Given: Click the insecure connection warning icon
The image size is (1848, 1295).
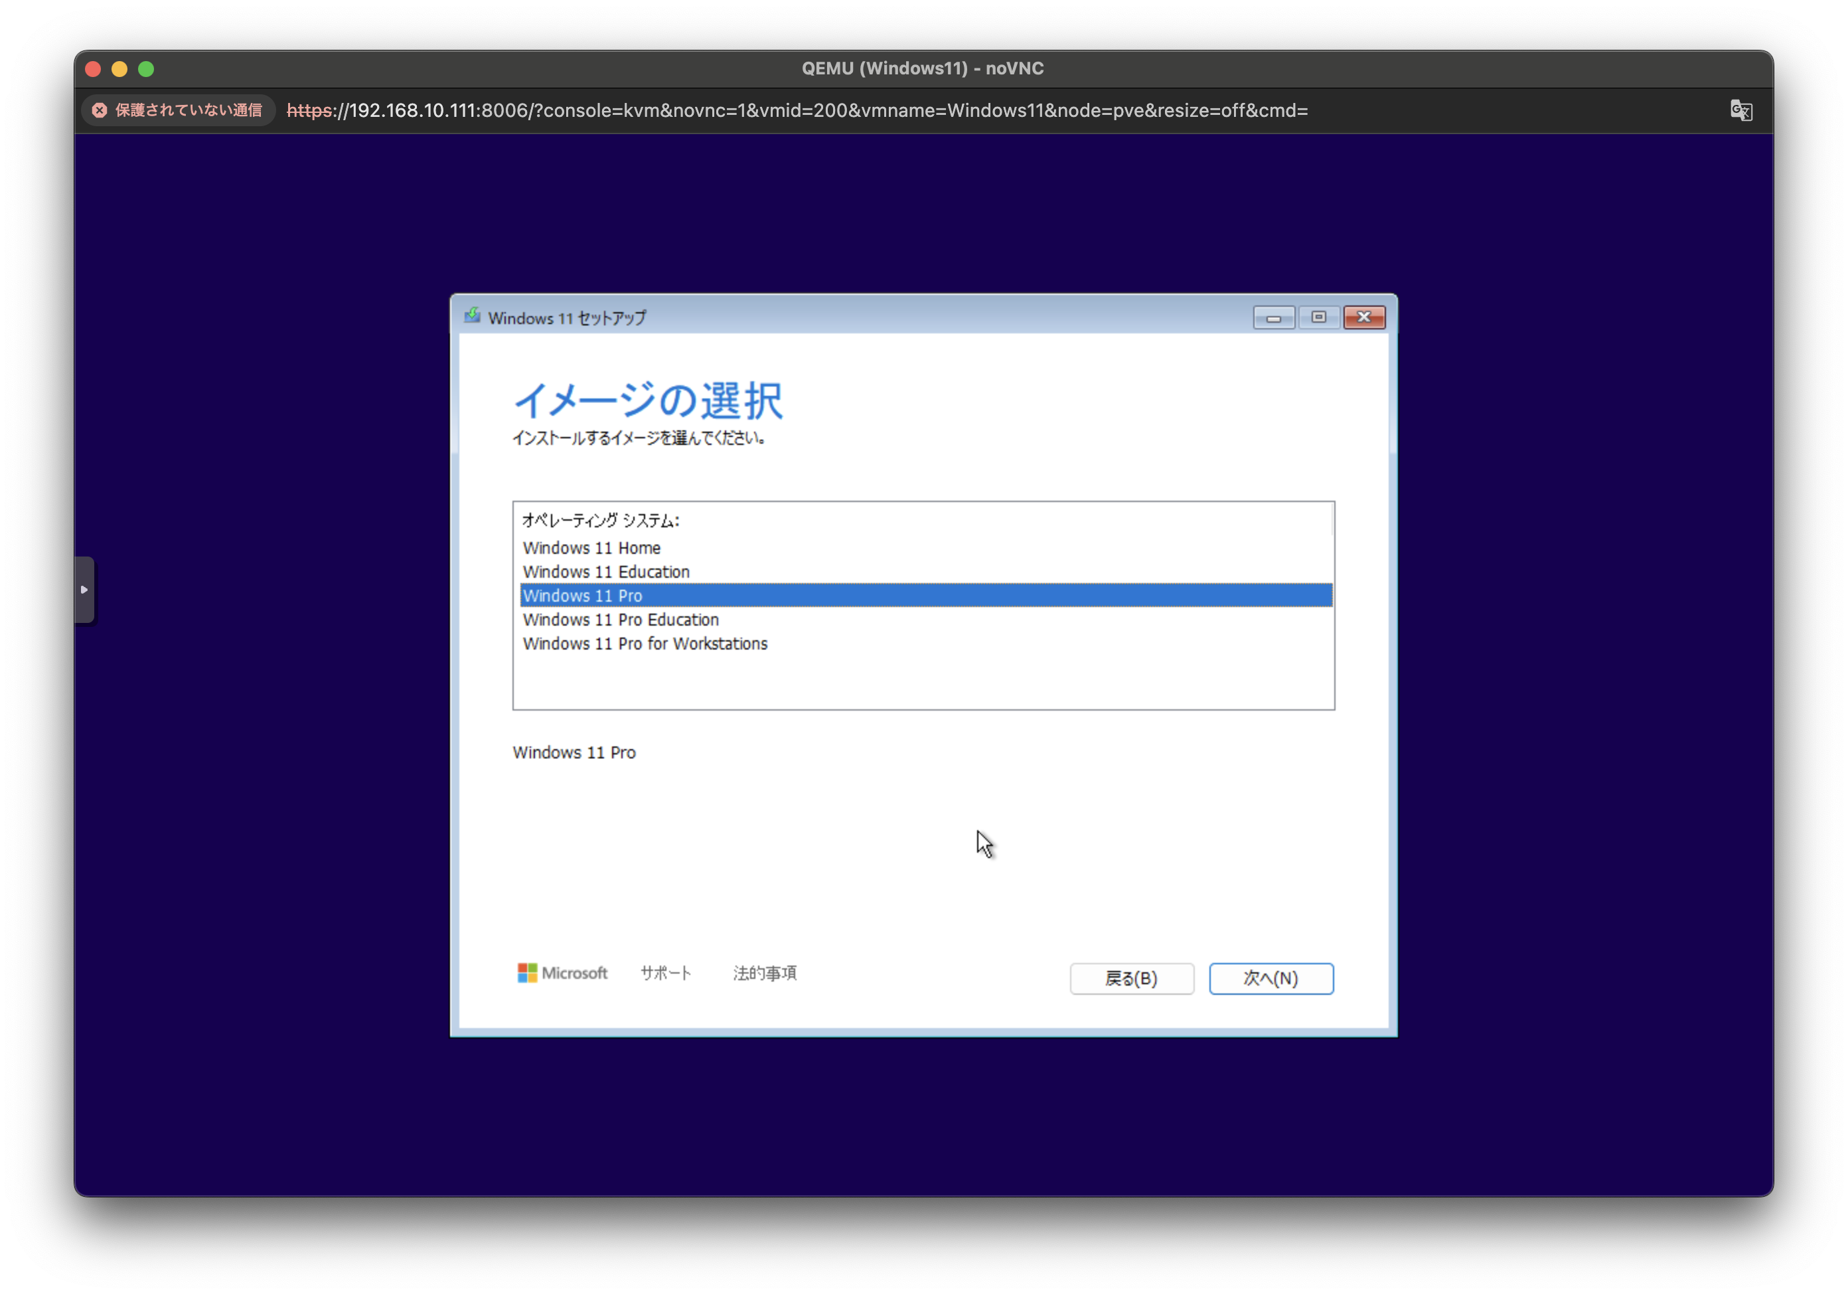Looking at the screenshot, I should (x=100, y=110).
